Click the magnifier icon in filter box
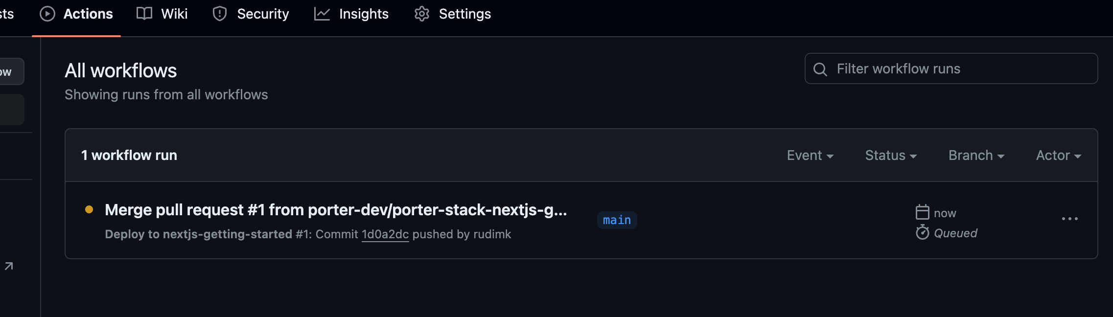This screenshot has width=1113, height=317. [x=820, y=69]
